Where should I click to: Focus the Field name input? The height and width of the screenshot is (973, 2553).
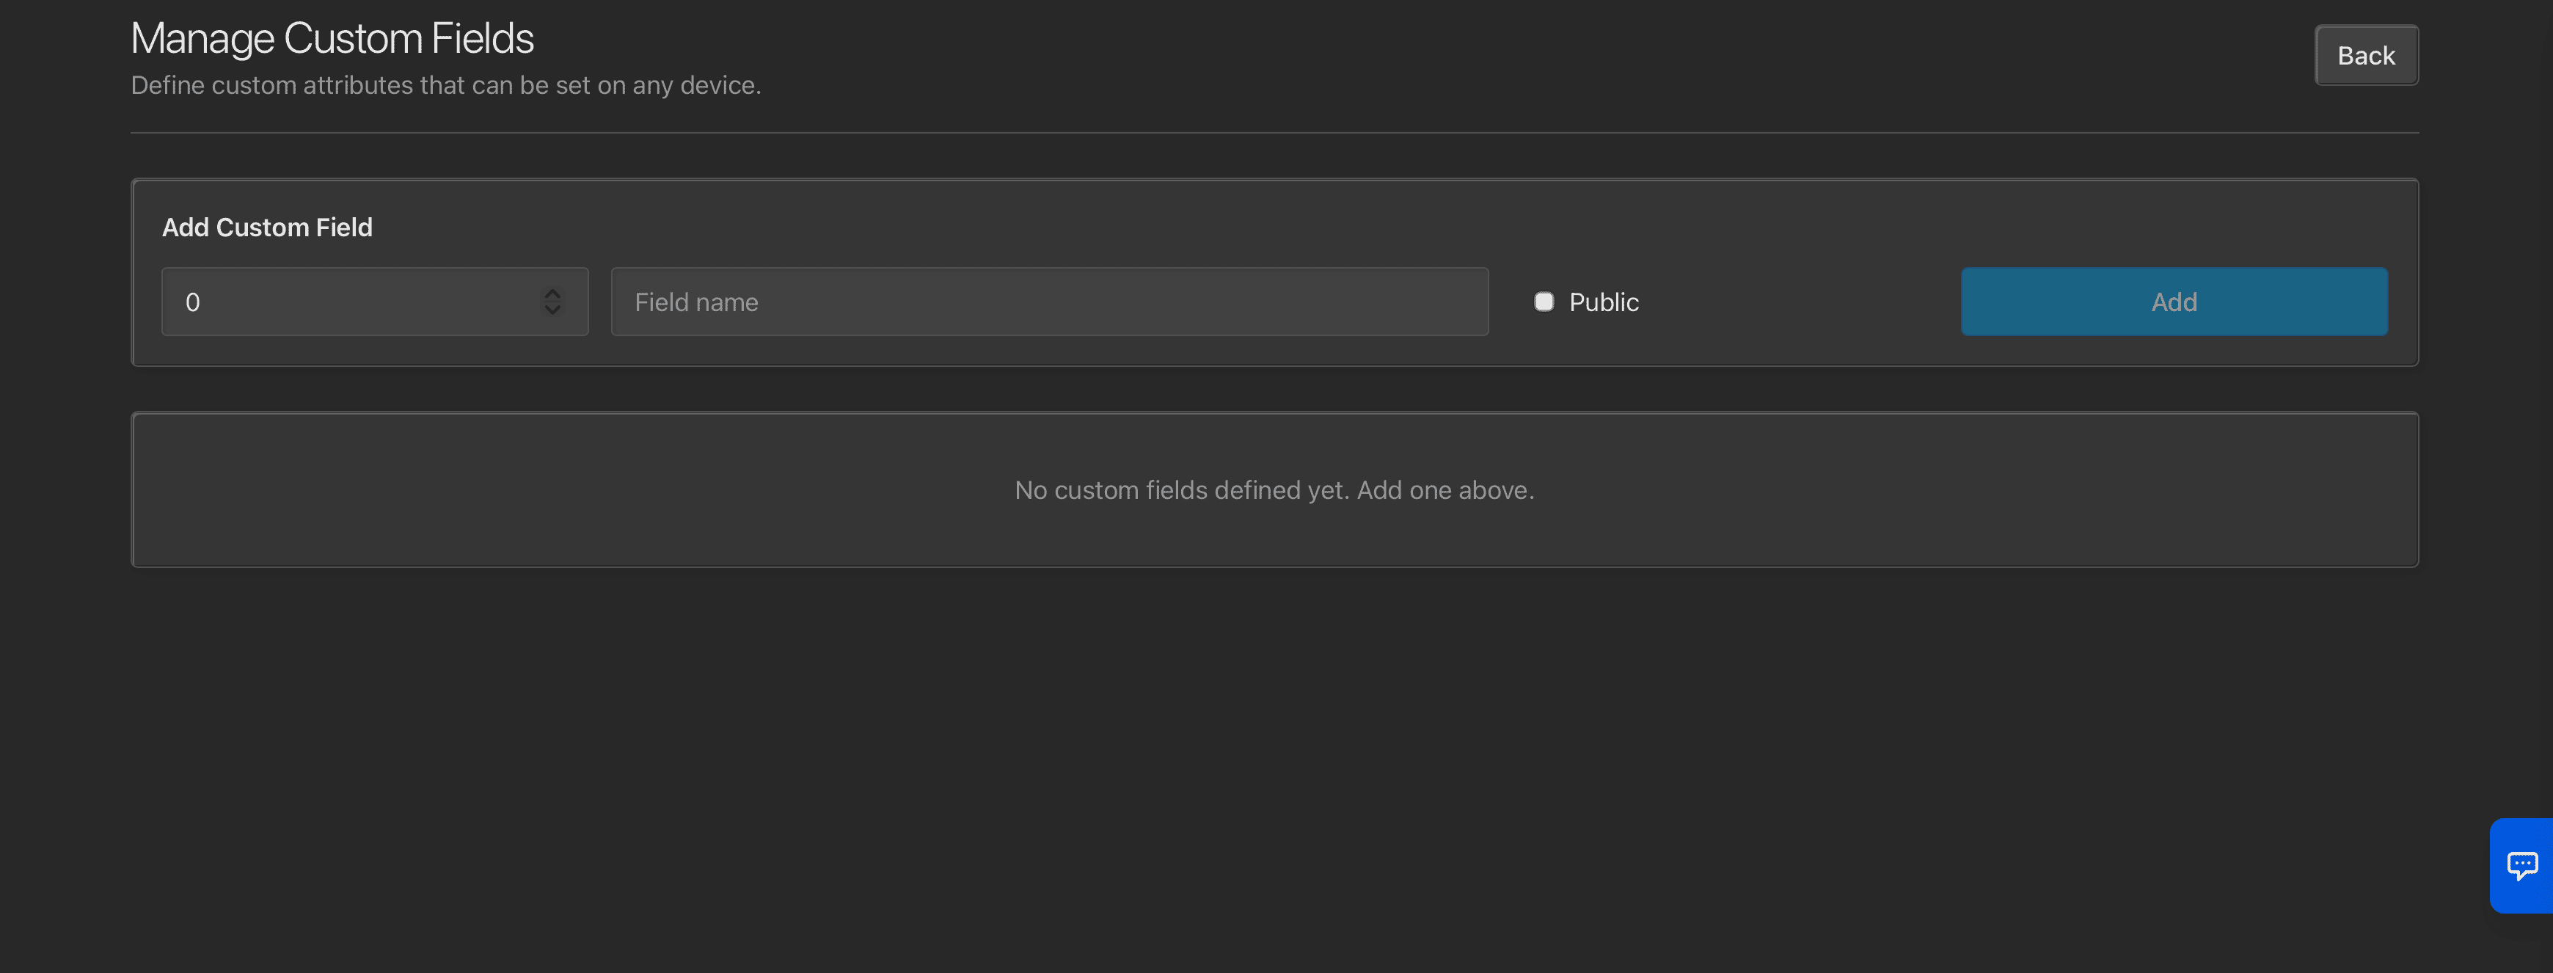(1048, 301)
